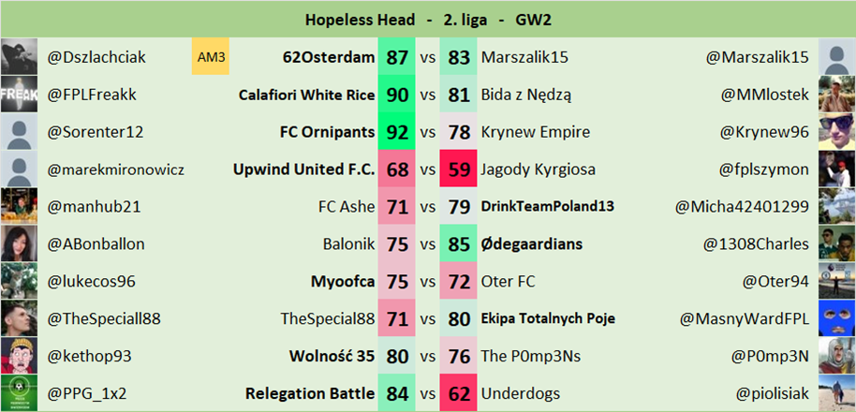Click Jagody Kyrgiosa's red score 59
856x412 pixels.
click(459, 169)
